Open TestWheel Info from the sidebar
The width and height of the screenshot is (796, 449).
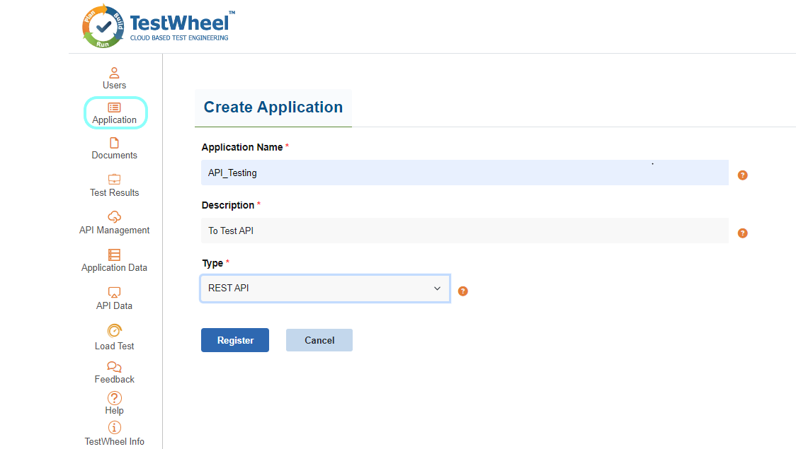(x=114, y=428)
